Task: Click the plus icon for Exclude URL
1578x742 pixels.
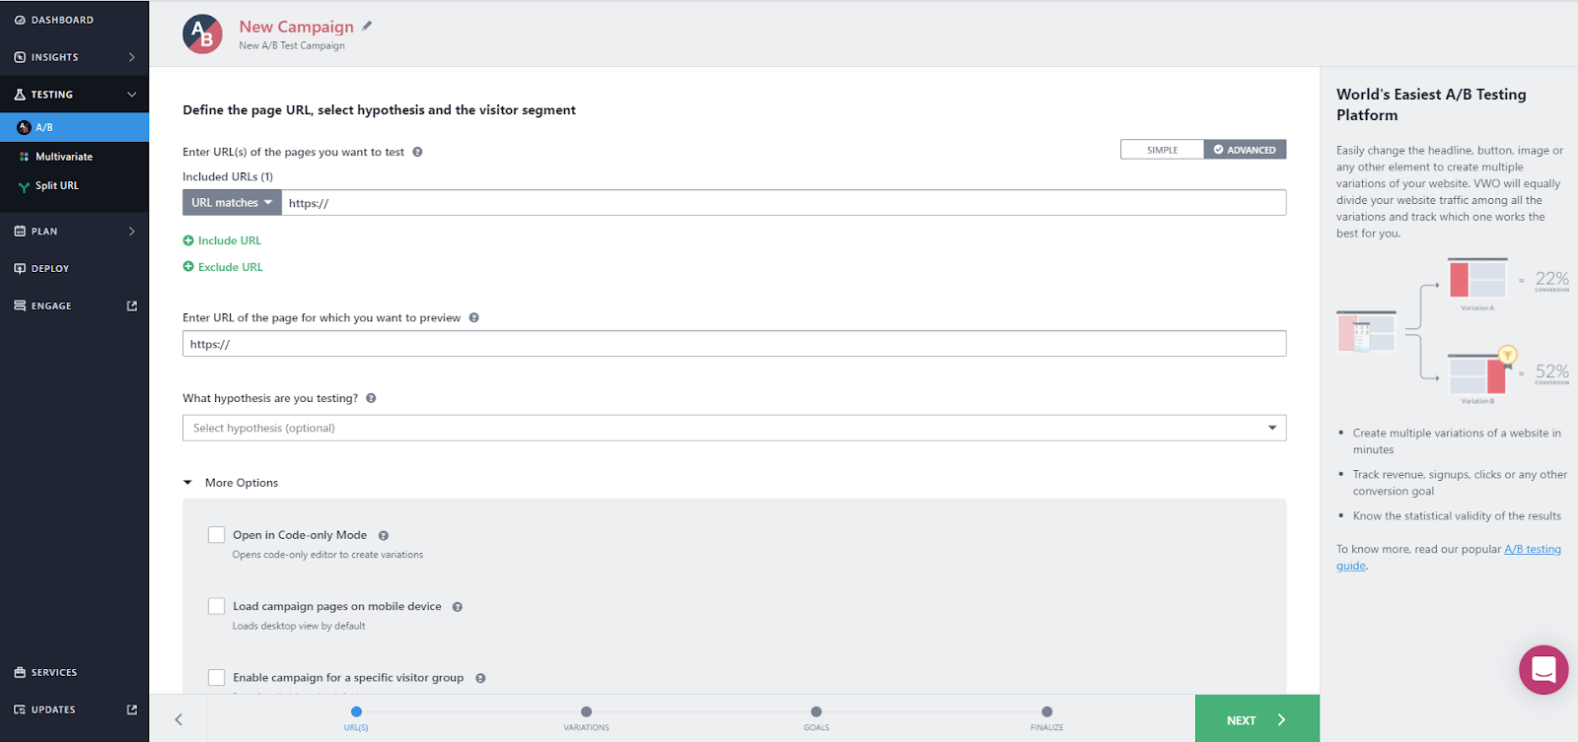Action: coord(188,267)
